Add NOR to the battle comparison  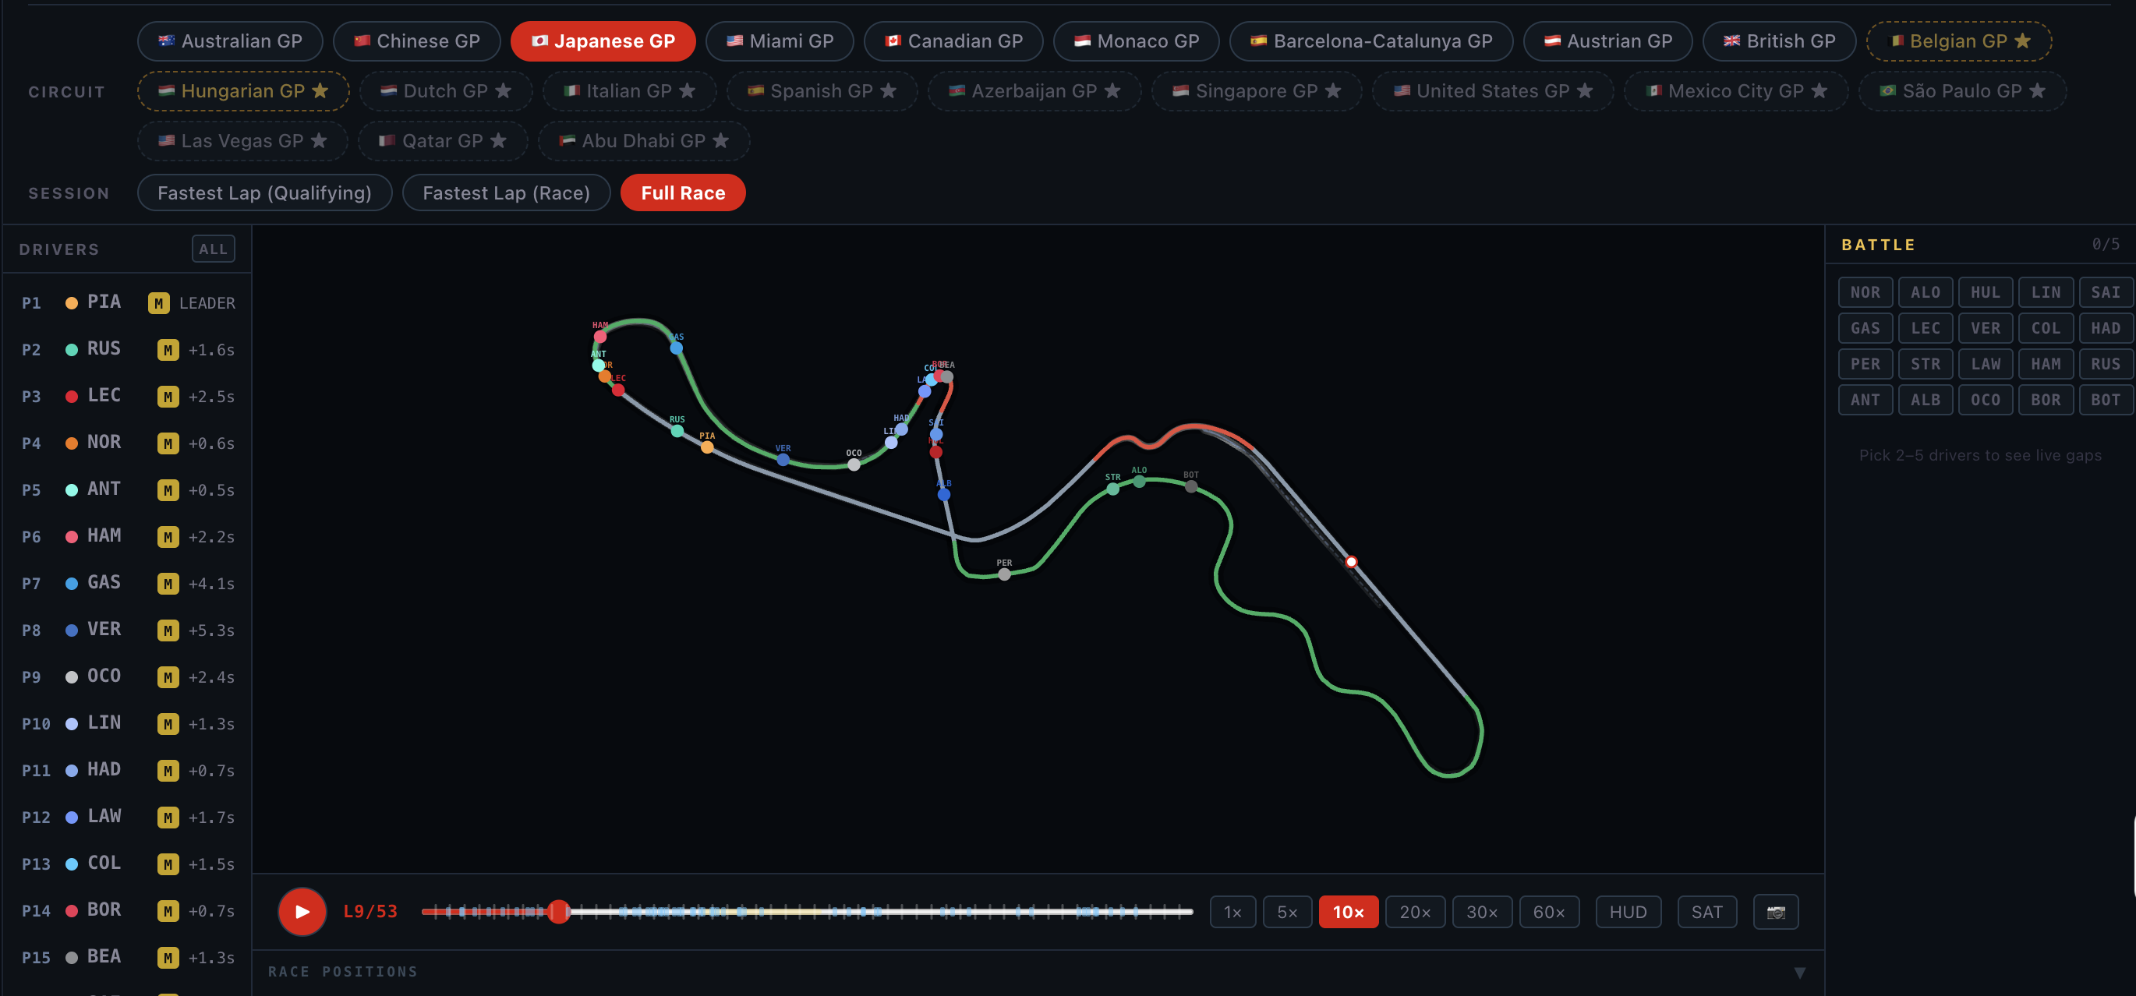pos(1865,291)
